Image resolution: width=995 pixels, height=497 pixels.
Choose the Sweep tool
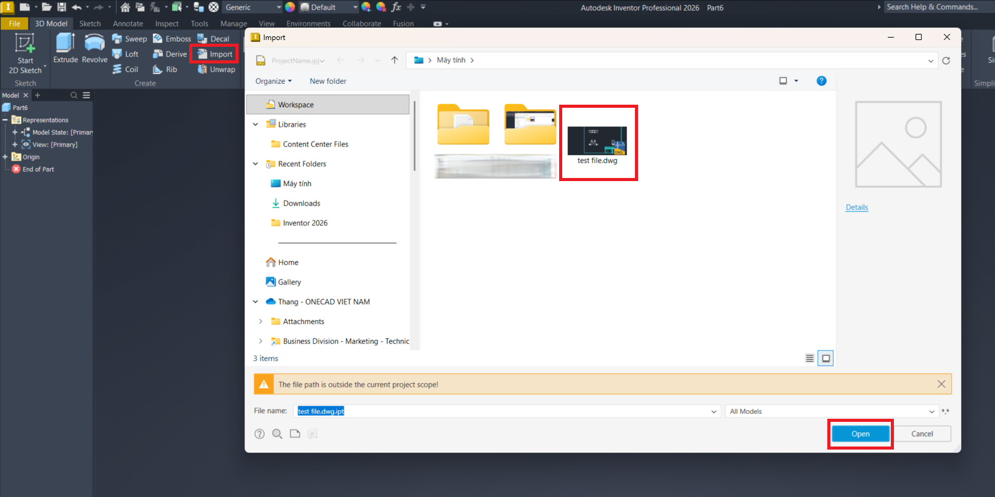tap(129, 39)
